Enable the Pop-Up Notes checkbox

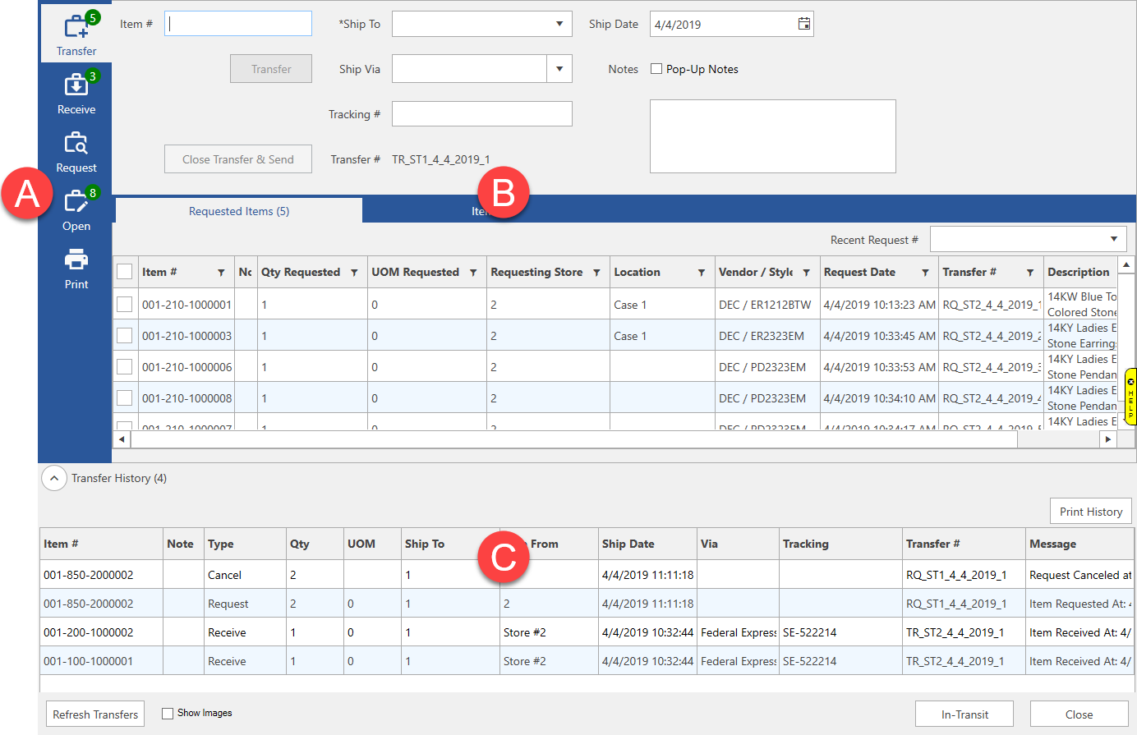tap(656, 69)
